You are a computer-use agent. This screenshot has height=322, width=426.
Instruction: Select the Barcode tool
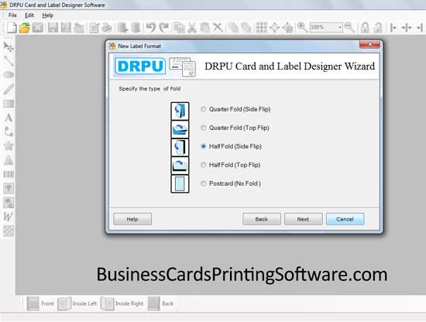(x=9, y=174)
